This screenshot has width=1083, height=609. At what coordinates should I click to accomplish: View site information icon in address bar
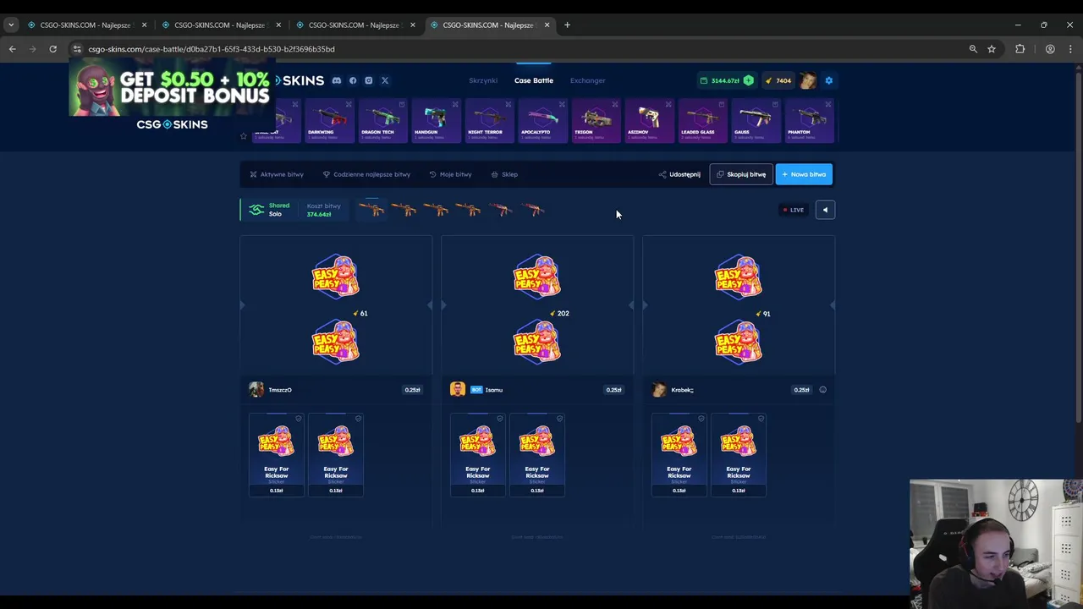pos(77,49)
